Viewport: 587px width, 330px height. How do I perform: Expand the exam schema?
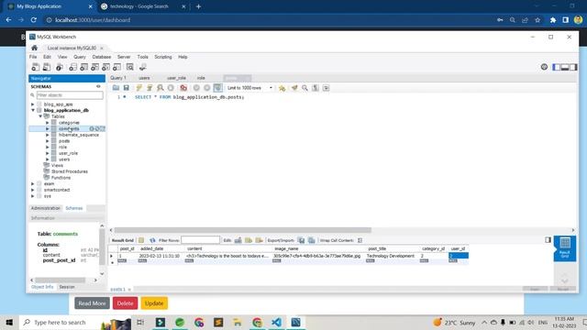tap(33, 183)
